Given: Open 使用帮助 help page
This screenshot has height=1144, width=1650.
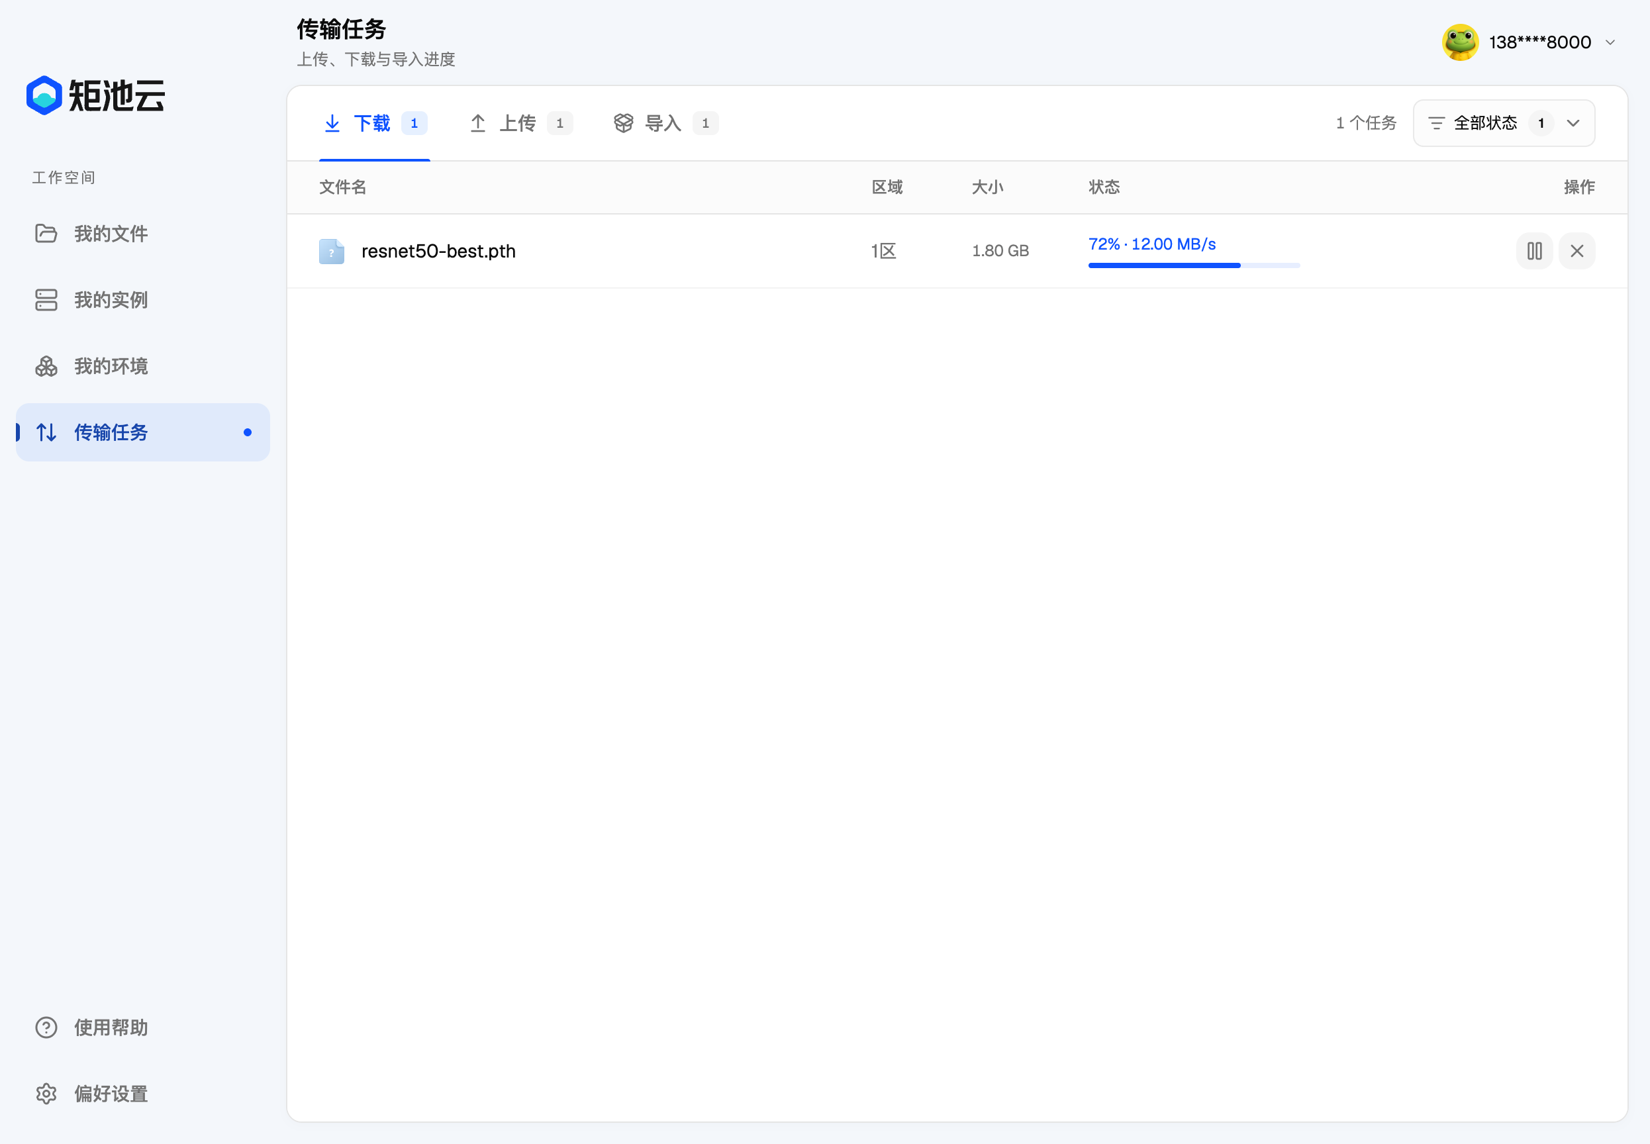Looking at the screenshot, I should [142, 1027].
